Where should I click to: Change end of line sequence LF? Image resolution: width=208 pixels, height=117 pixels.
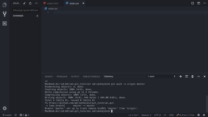(165, 115)
